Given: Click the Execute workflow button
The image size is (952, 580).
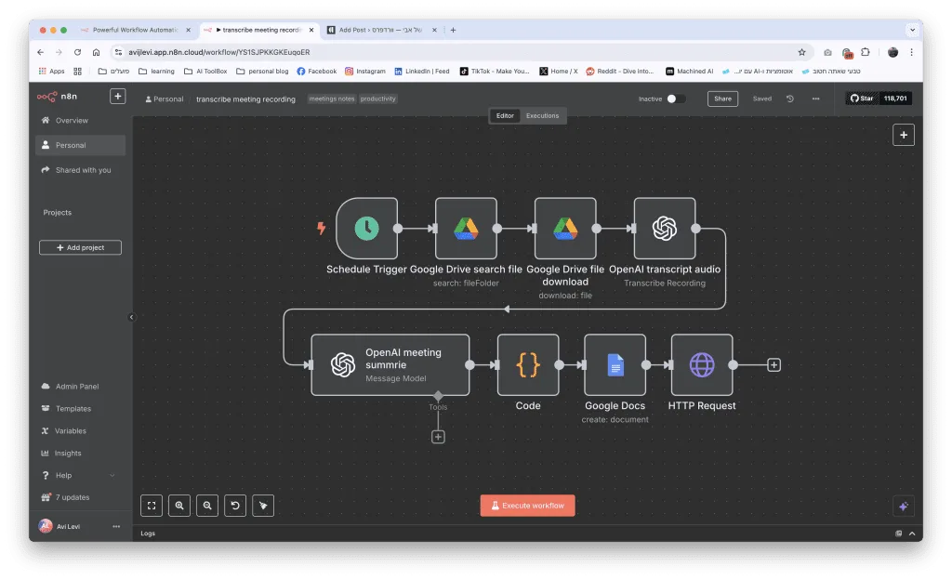Looking at the screenshot, I should pos(527,506).
